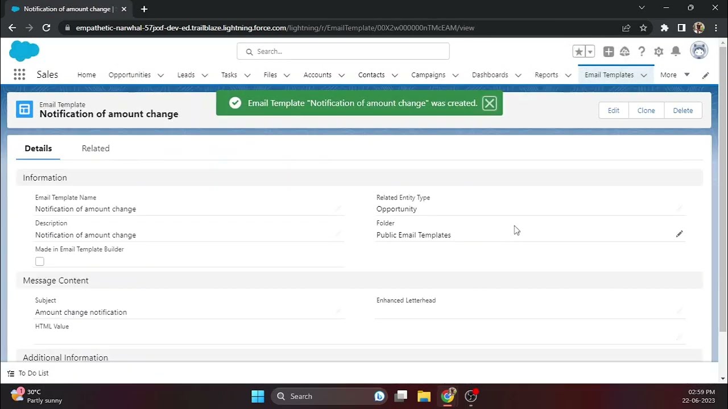The width and height of the screenshot is (728, 409).
Task: Open the Opportunities tab
Action: tap(130, 75)
